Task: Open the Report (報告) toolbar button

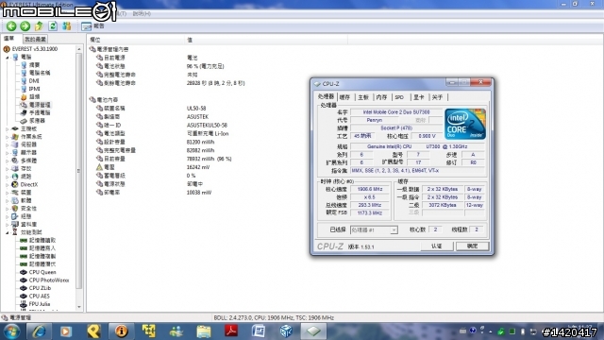Action: [92, 25]
